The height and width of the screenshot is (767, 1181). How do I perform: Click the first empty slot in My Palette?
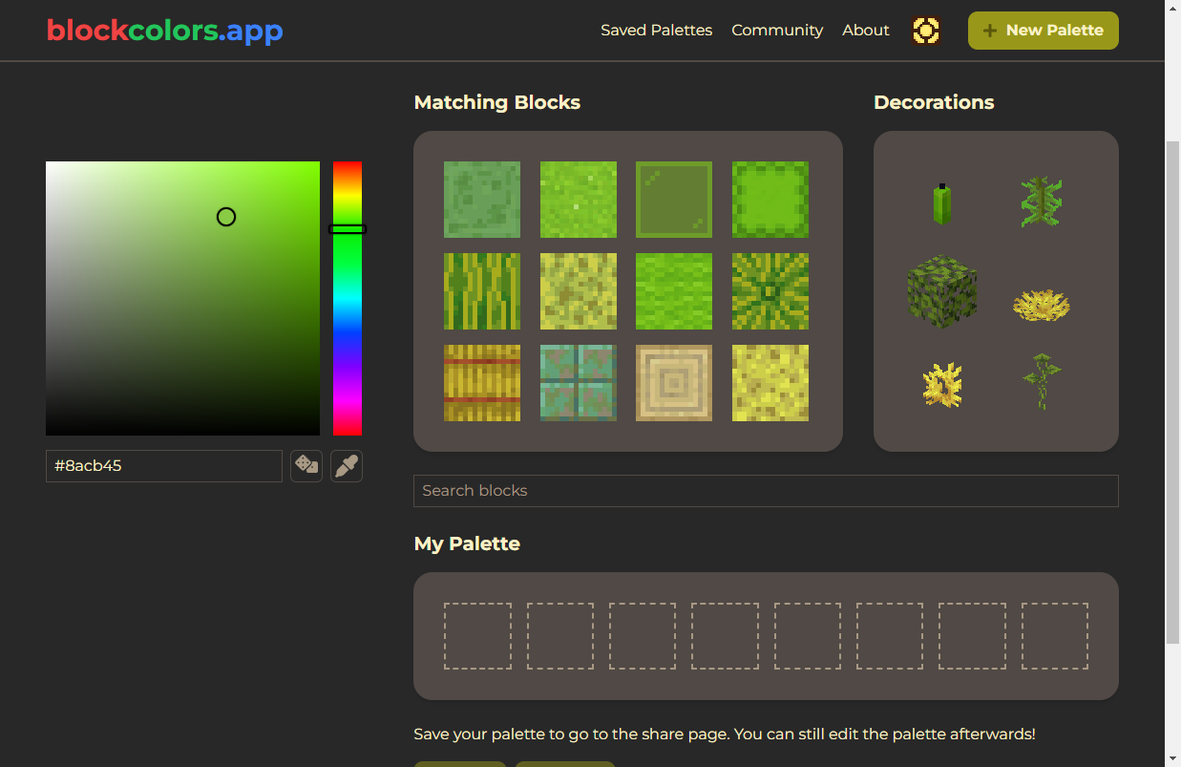tap(477, 634)
